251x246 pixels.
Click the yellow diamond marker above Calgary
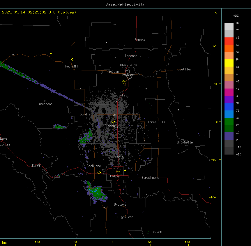[x=118, y=172]
